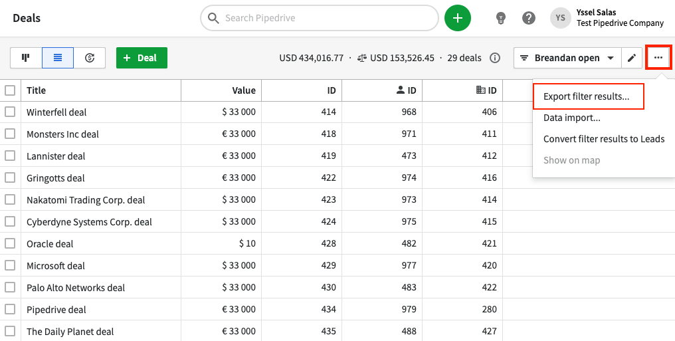The height and width of the screenshot is (341, 675).
Task: Click the Search Pipedrive input field
Action: coord(320,18)
